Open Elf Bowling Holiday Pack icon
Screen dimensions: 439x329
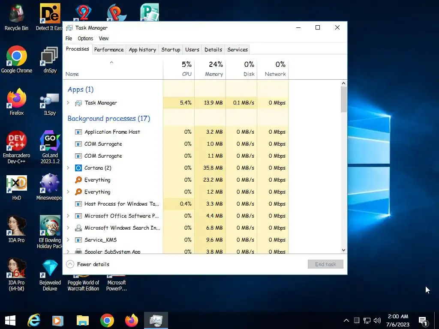(50, 232)
